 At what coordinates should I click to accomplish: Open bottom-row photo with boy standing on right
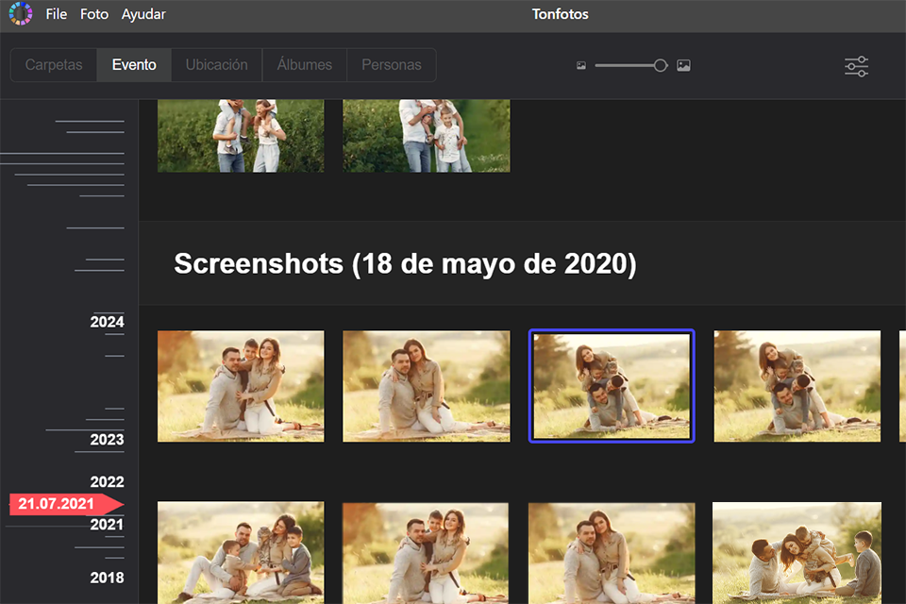797,552
